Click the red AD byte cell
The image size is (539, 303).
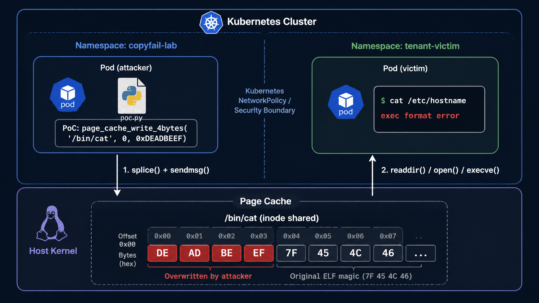tap(194, 253)
